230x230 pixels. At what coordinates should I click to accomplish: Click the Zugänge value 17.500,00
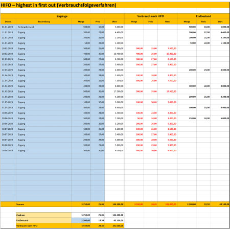(x=114, y=91)
